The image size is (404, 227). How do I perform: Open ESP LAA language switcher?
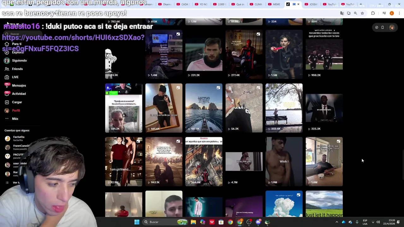[x=365, y=222]
